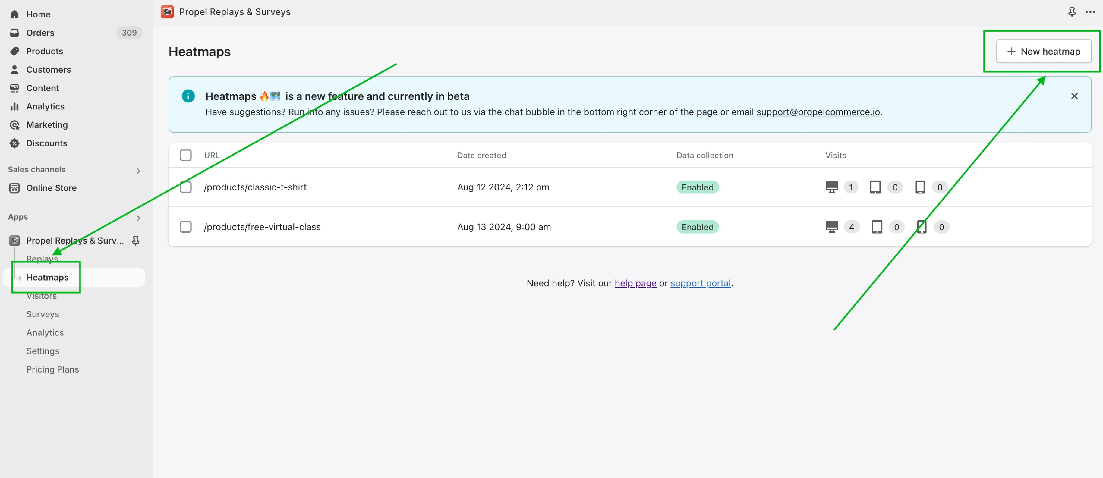
Task: Open Marketing in the sidebar
Action: tap(47, 124)
